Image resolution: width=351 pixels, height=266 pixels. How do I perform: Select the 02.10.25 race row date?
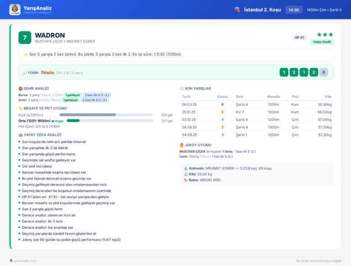pyautogui.click(x=189, y=120)
